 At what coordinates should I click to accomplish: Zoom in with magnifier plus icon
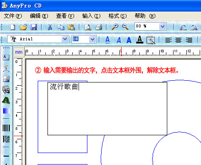tap(114, 27)
